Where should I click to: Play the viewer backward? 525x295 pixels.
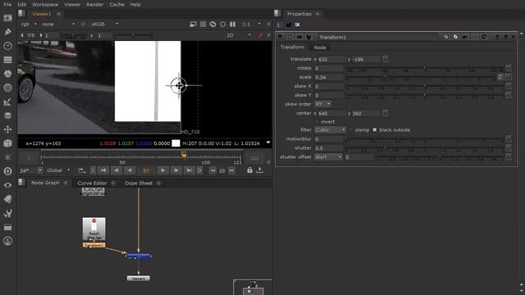pyautogui.click(x=130, y=170)
